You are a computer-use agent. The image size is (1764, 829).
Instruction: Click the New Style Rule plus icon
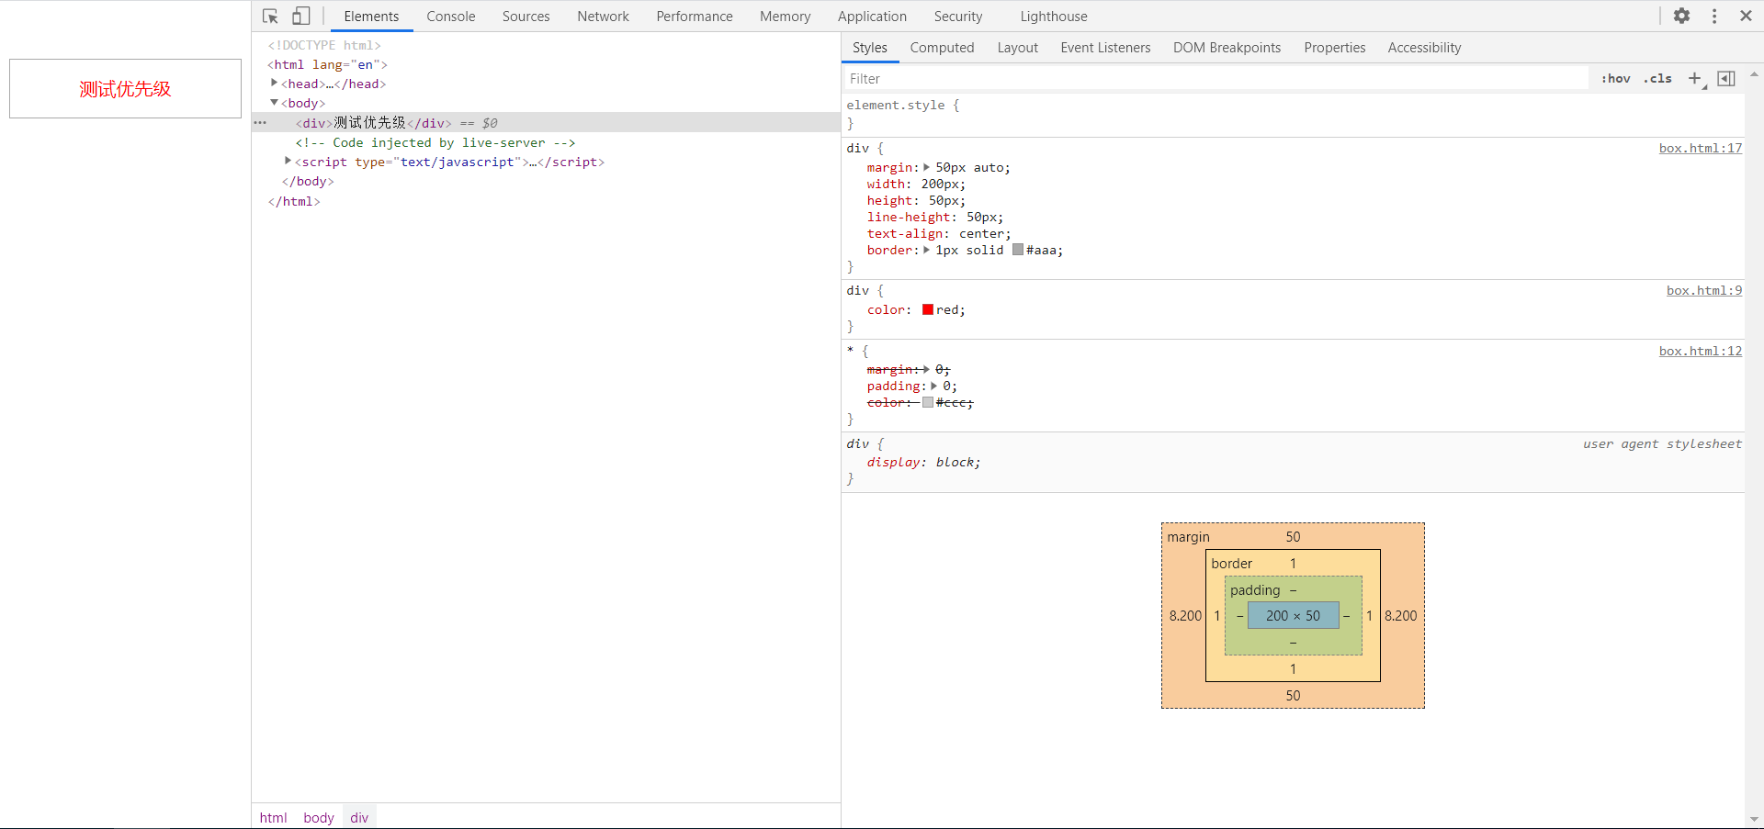pyautogui.click(x=1695, y=78)
